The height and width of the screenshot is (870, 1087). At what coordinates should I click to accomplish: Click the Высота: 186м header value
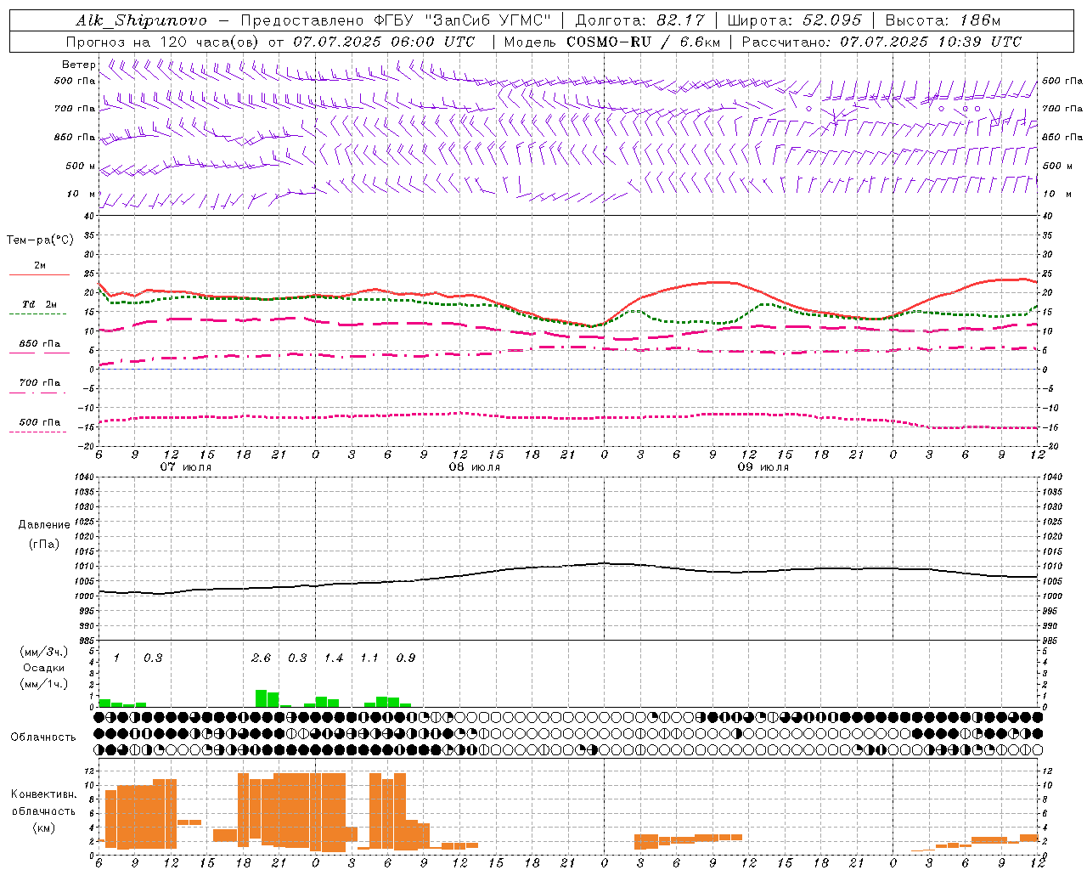click(943, 20)
